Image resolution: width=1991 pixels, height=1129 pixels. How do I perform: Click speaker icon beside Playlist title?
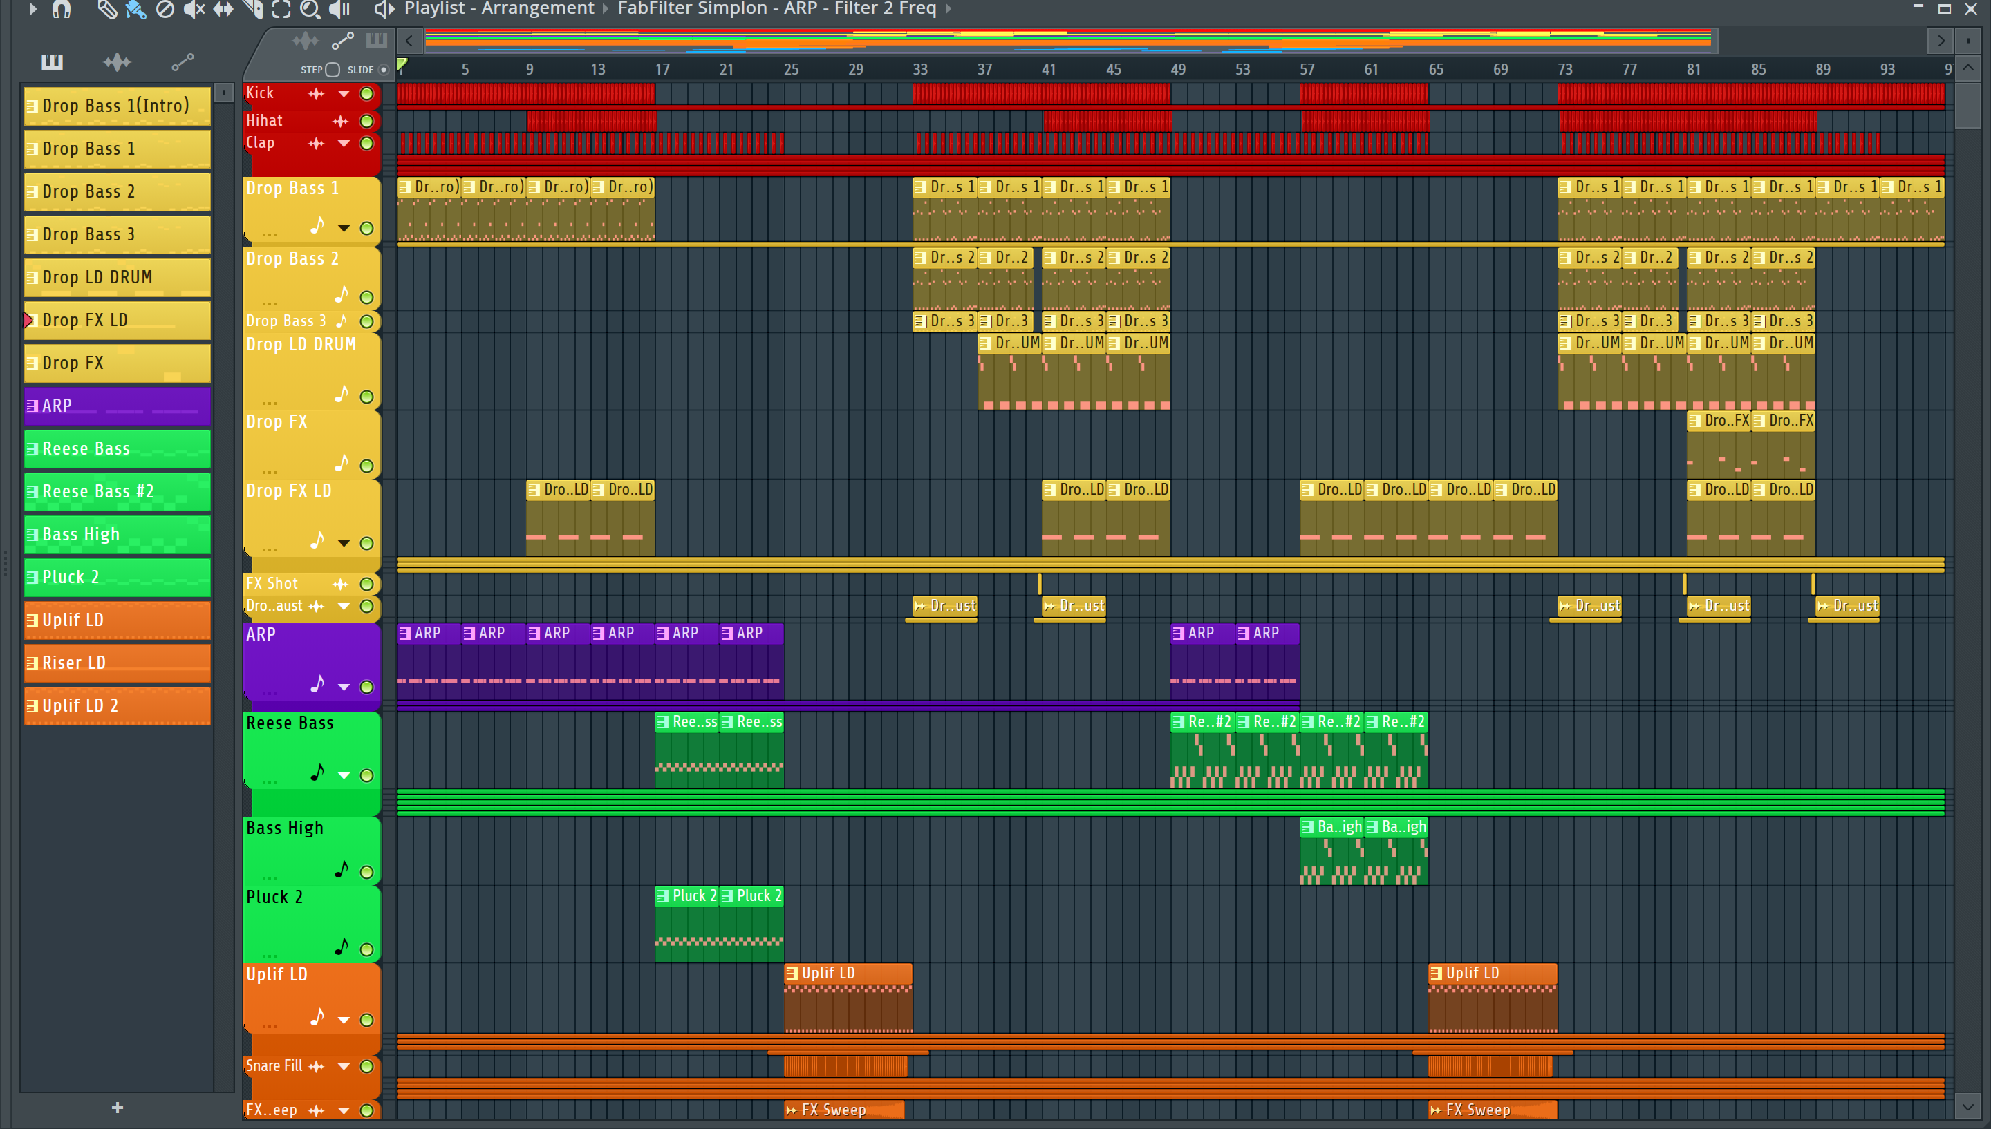383,9
